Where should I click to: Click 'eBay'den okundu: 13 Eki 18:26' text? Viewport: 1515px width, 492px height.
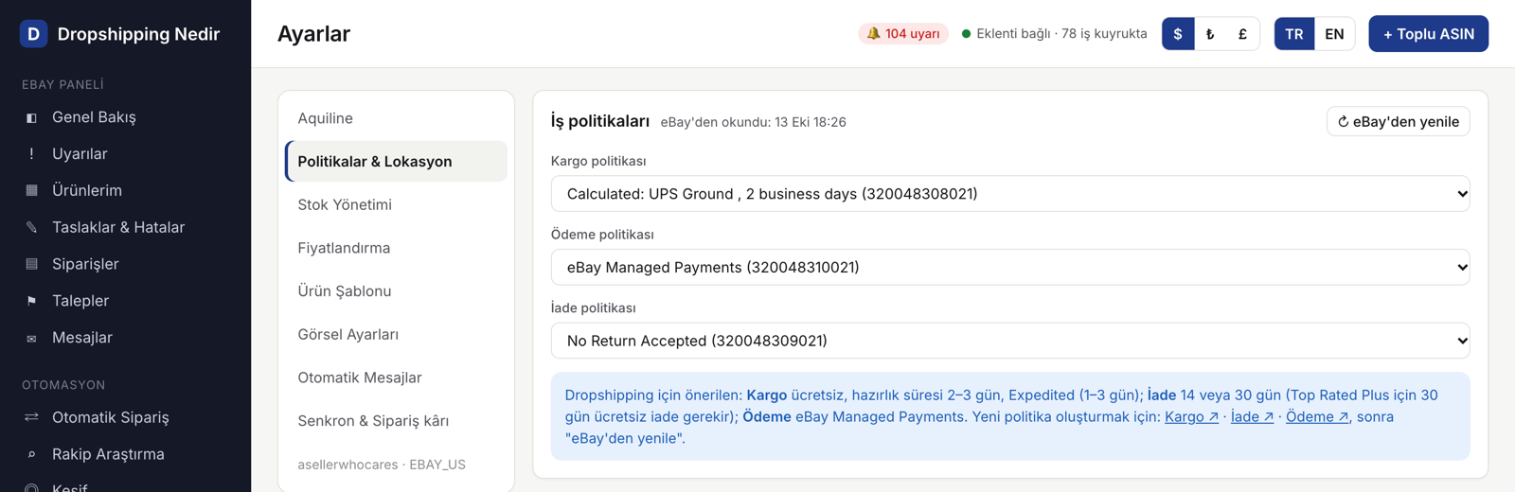pos(753,123)
